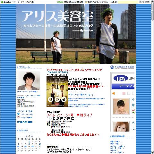Click the Amember application icon

click(19, 114)
